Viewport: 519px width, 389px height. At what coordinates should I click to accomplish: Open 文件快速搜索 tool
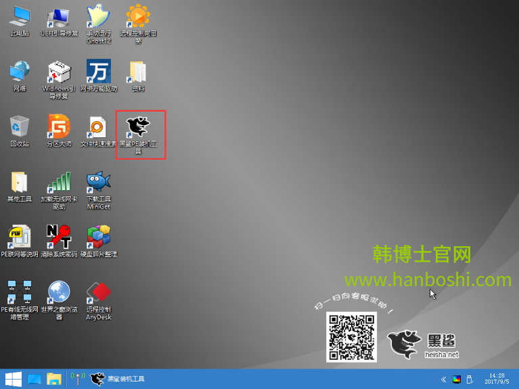[x=98, y=127]
